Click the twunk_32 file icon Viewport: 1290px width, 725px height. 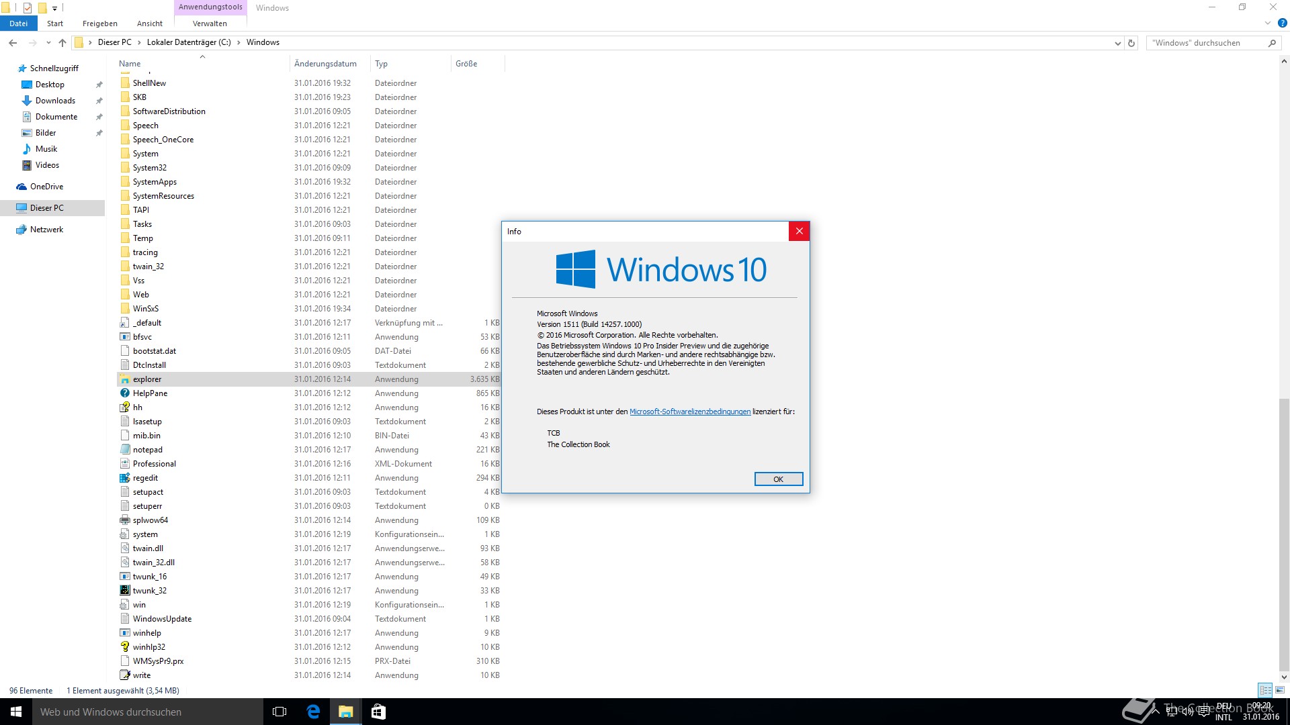click(x=124, y=591)
